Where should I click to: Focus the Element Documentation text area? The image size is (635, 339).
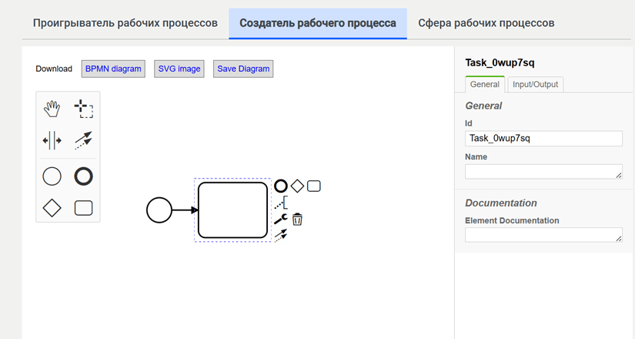coord(543,235)
